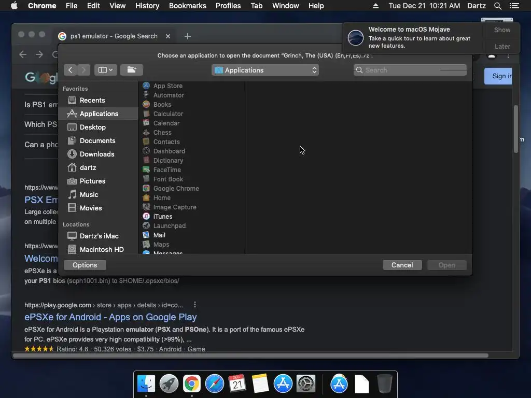The image size is (531, 398).
Task: Select the Mail app icon
Action: [x=146, y=235]
